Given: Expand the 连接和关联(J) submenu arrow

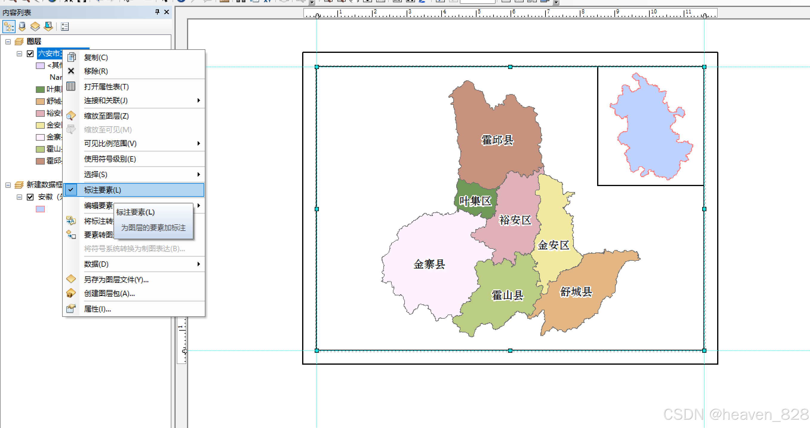Looking at the screenshot, I should tap(199, 100).
